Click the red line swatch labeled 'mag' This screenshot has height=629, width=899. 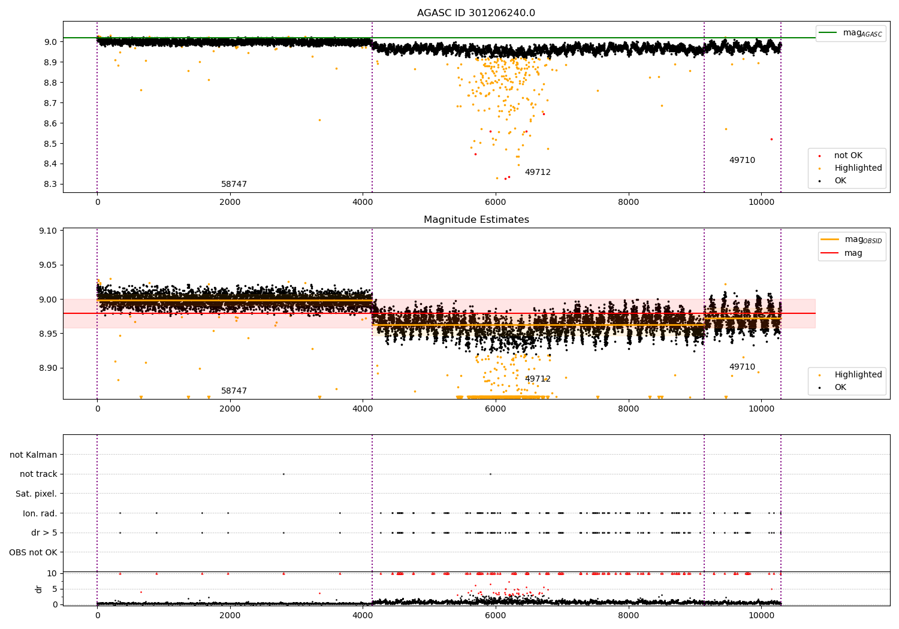829,253
